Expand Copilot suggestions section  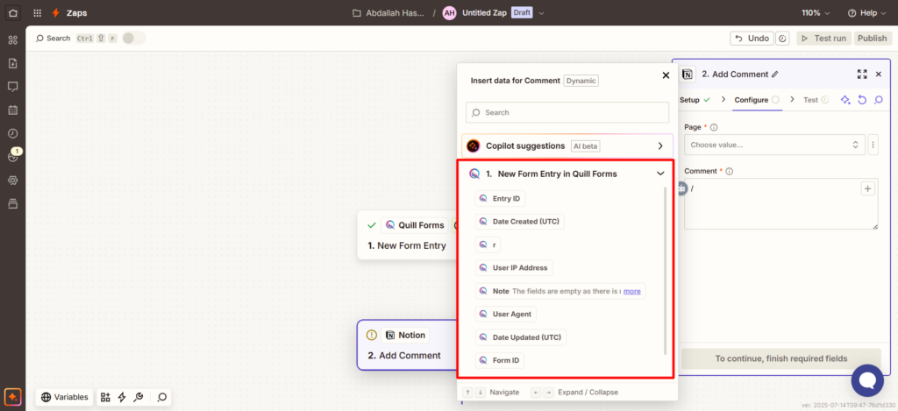click(x=567, y=146)
